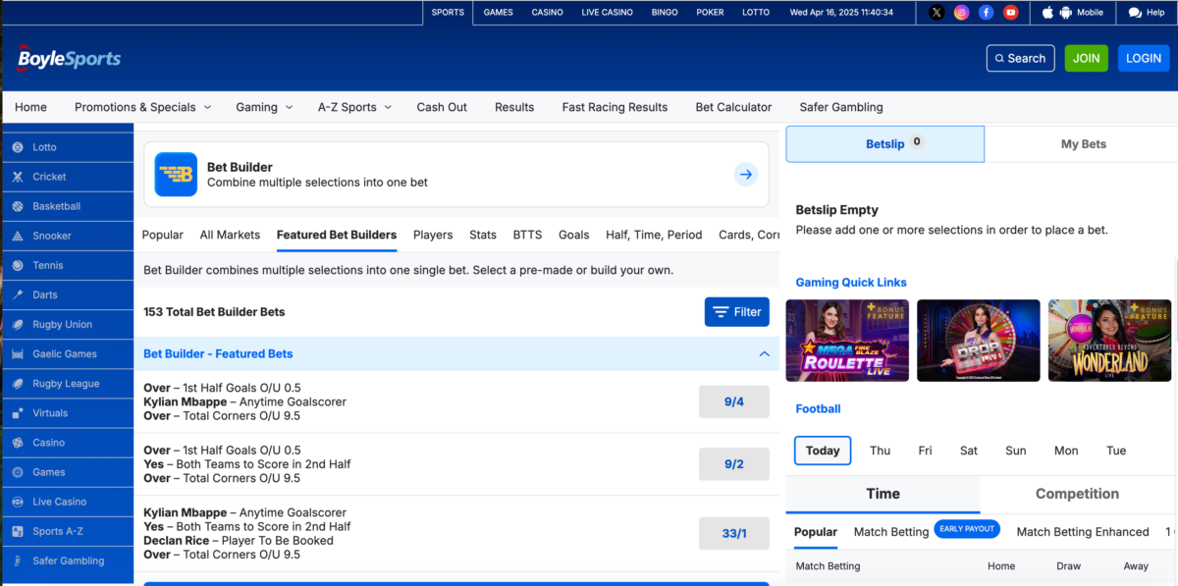Select Sun in football days

pos(1016,451)
